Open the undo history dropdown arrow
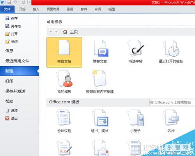 point(19,2)
